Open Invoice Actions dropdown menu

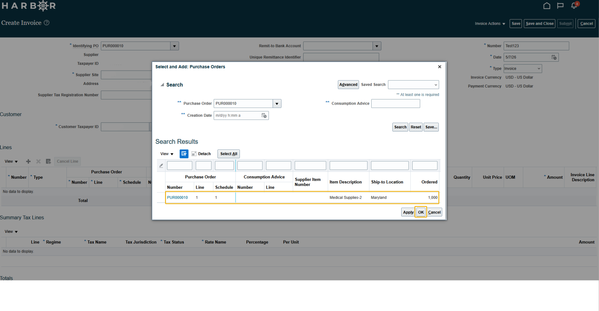tap(490, 24)
